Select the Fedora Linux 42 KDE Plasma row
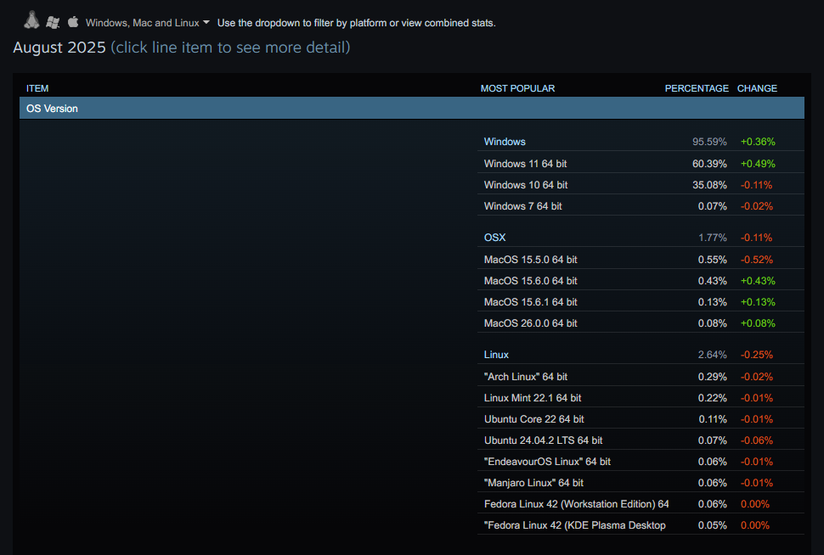Viewport: 824px width, 555px height. click(x=641, y=524)
